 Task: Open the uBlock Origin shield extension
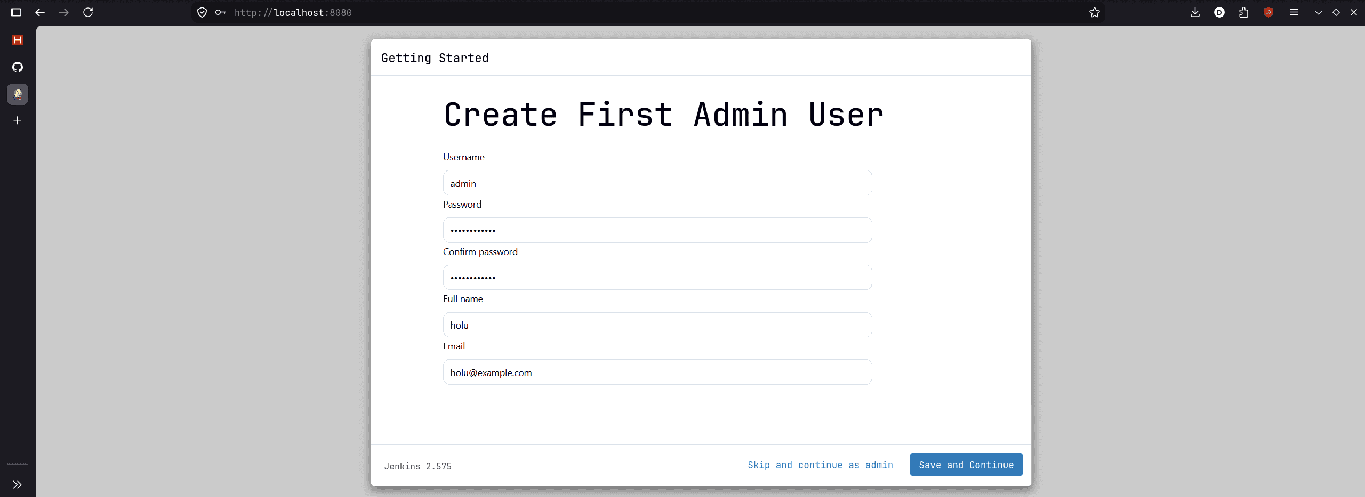(x=1268, y=12)
